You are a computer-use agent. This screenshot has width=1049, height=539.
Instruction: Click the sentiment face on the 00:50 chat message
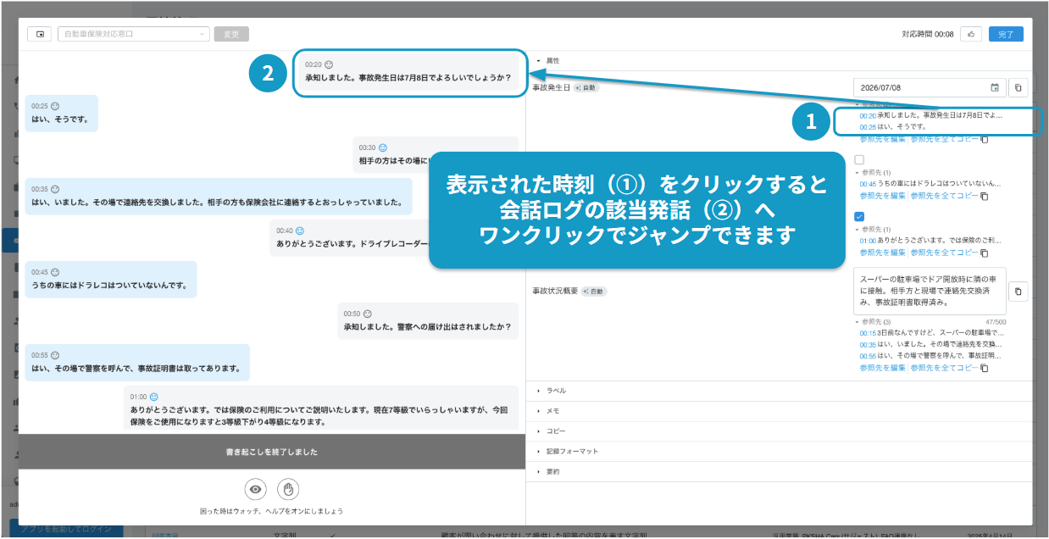click(367, 314)
